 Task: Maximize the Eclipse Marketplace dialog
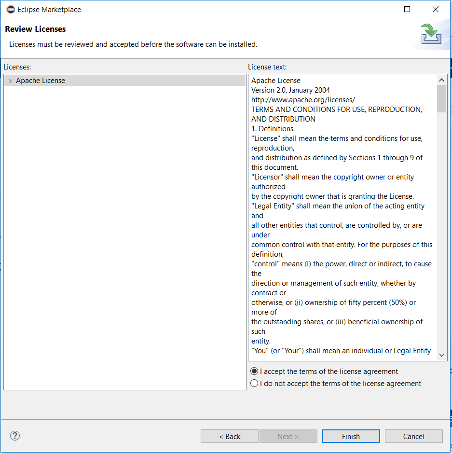(407, 10)
